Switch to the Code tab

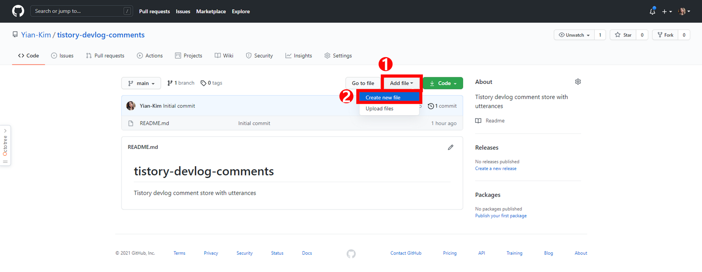(x=28, y=55)
